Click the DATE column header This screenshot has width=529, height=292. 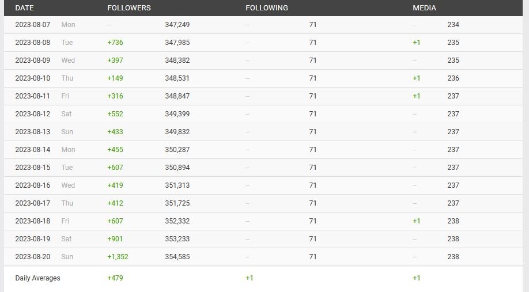pos(24,7)
